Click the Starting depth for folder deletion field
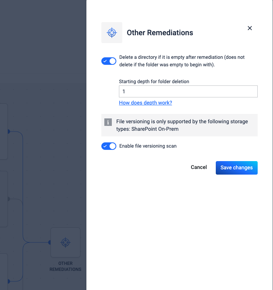The height and width of the screenshot is (290, 273). click(188, 91)
